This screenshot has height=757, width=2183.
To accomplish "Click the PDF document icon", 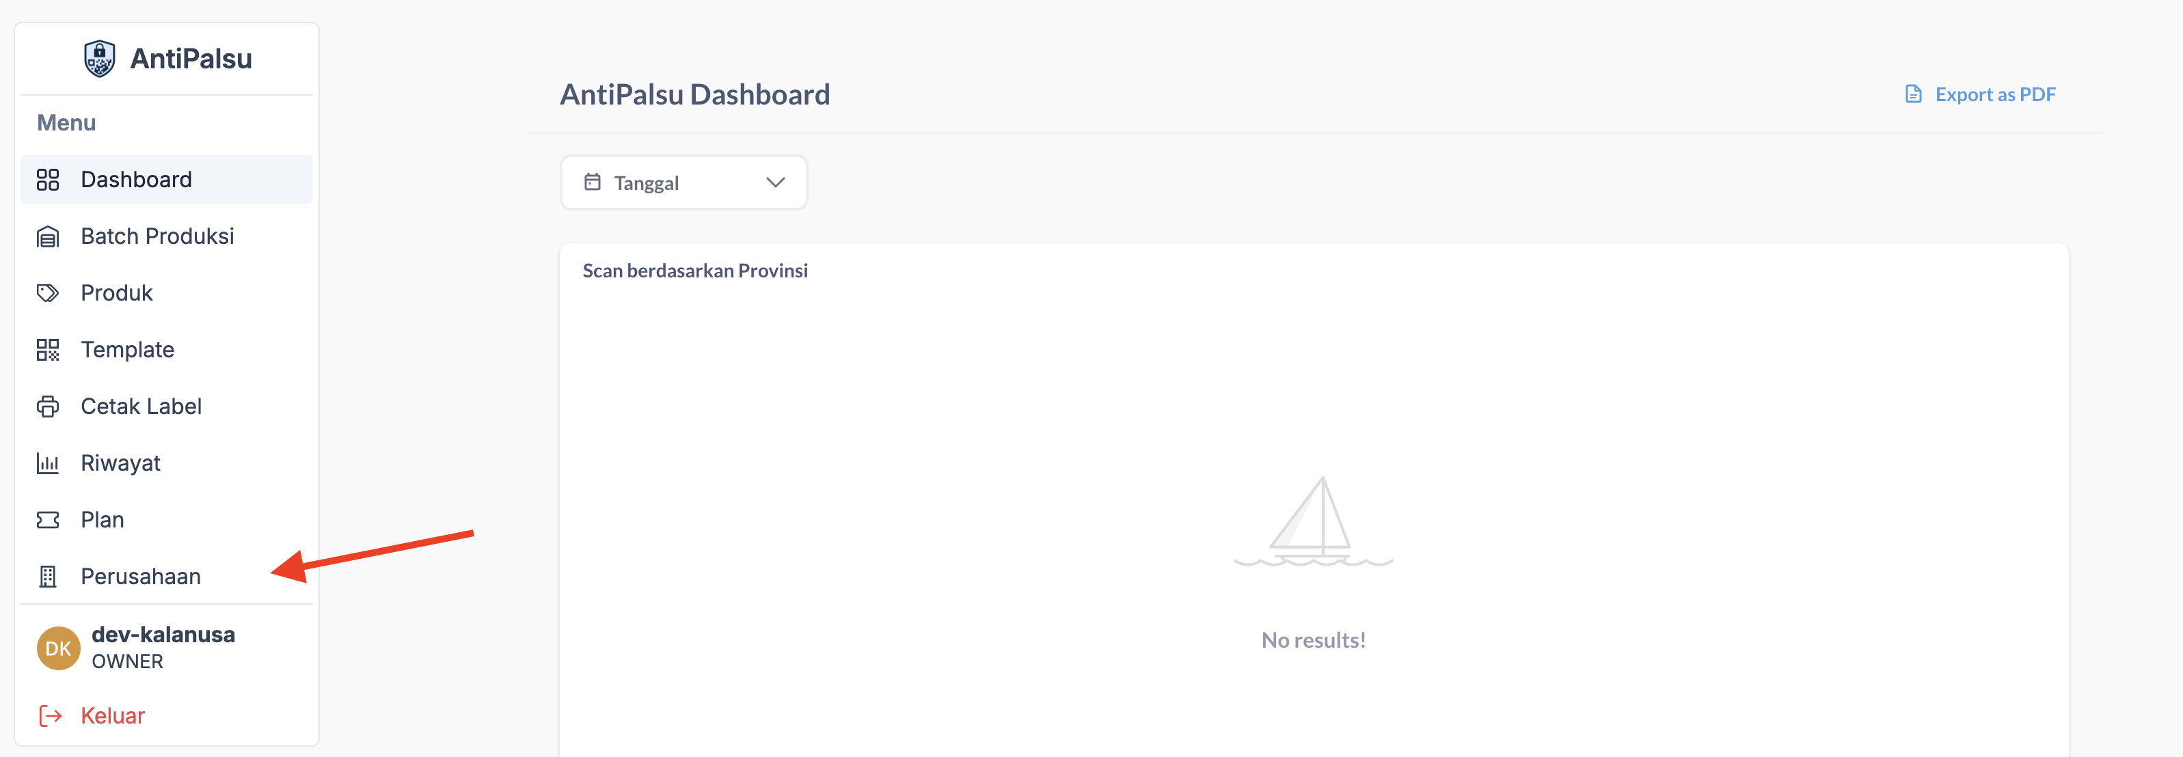I will pyautogui.click(x=1912, y=94).
